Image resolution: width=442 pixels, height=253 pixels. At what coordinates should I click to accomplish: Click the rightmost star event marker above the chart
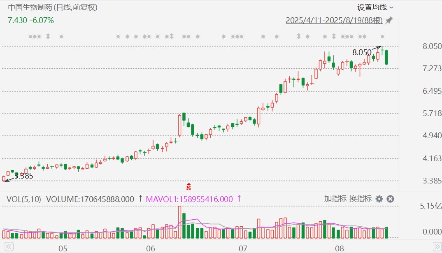(382, 36)
